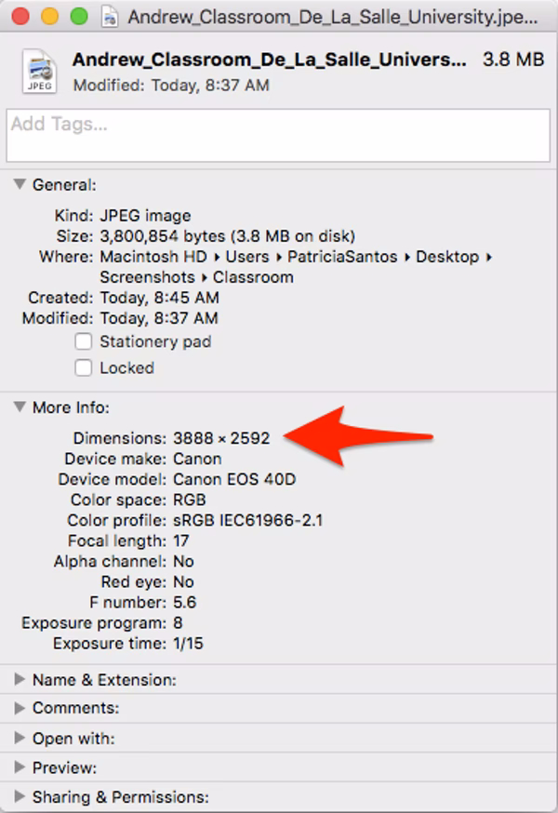
Task: Collapse the More Info section
Action: point(20,407)
